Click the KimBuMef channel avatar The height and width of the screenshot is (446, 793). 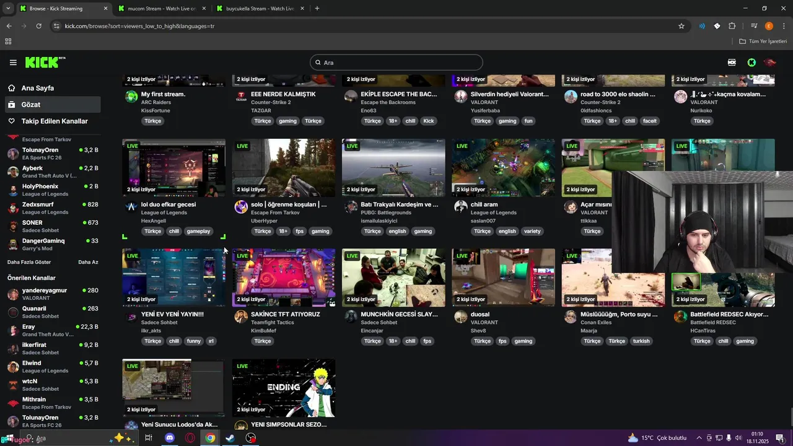[x=241, y=317]
